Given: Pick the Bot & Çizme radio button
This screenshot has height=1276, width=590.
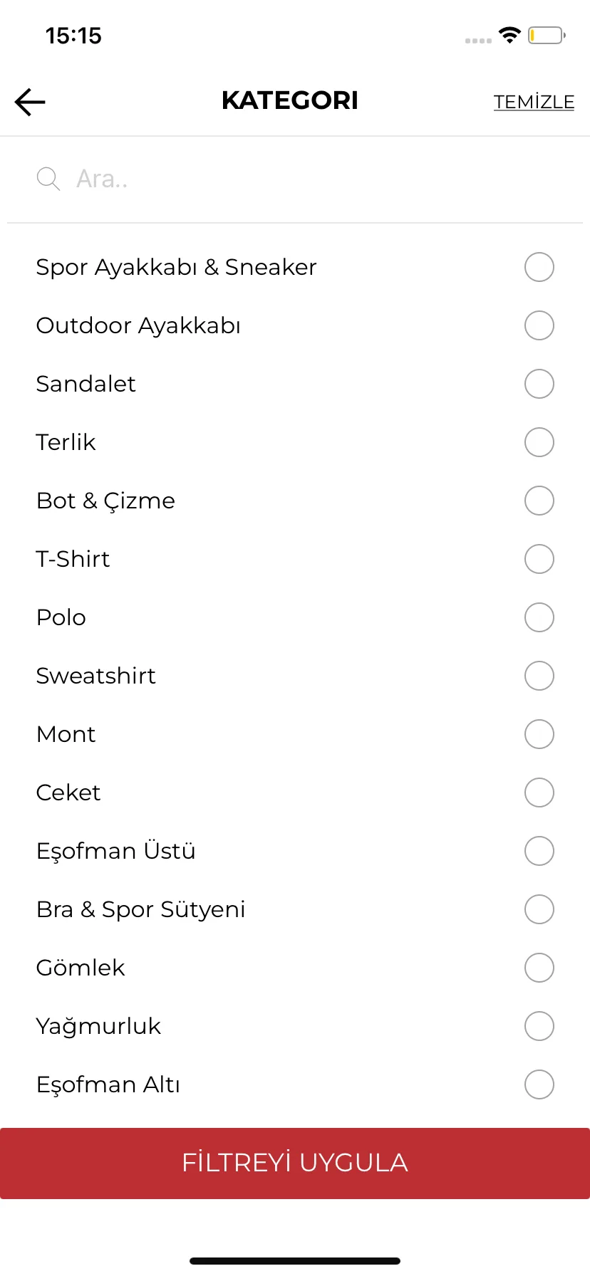Looking at the screenshot, I should pos(539,501).
